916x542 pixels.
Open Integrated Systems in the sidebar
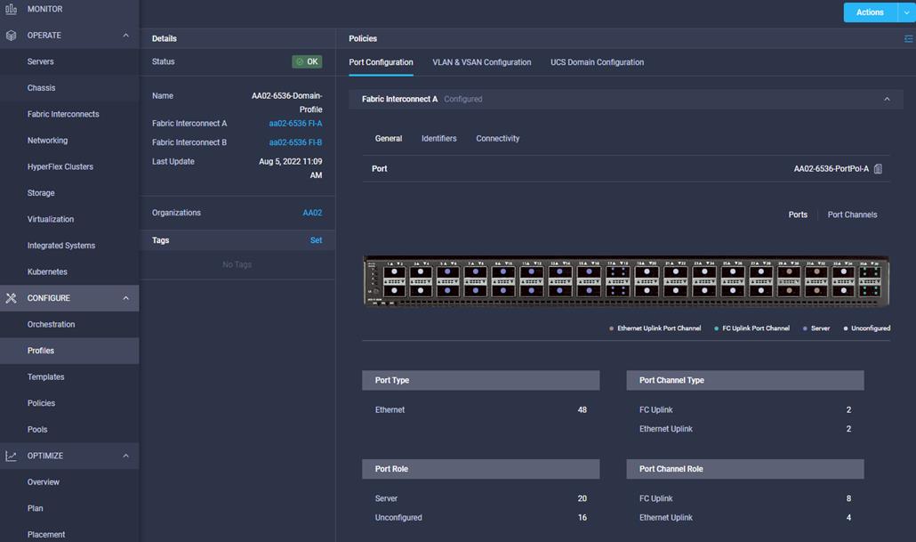[x=61, y=246]
